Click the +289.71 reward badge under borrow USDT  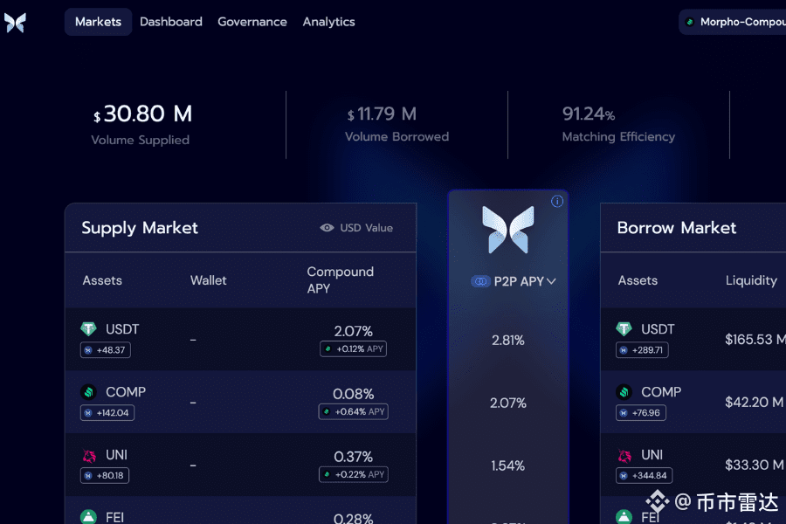click(642, 350)
